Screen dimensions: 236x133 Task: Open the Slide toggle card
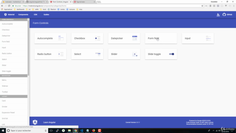point(161,54)
